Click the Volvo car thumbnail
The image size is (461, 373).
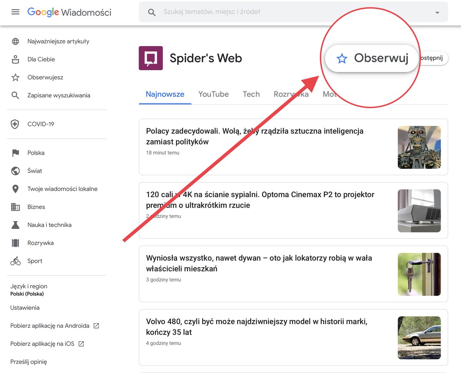[x=419, y=338]
